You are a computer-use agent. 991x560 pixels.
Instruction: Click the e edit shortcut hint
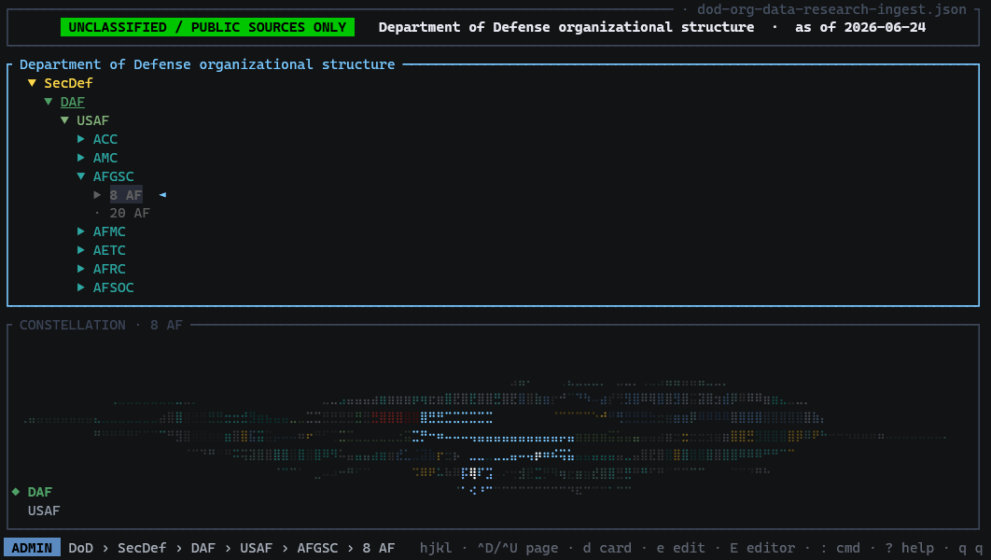point(680,548)
